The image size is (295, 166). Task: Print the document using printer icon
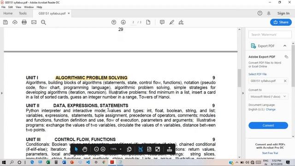(24, 22)
